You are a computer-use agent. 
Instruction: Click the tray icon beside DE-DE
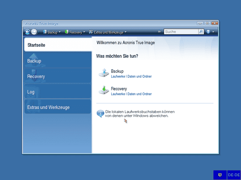tap(220, 175)
